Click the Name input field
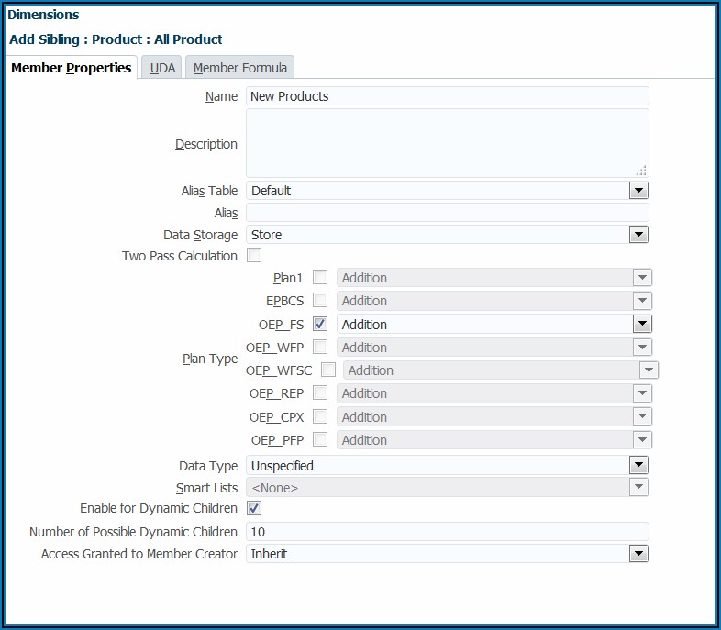The width and height of the screenshot is (721, 630). 447,96
